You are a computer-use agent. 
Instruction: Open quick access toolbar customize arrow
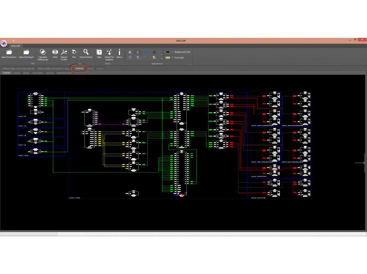pyautogui.click(x=14, y=40)
